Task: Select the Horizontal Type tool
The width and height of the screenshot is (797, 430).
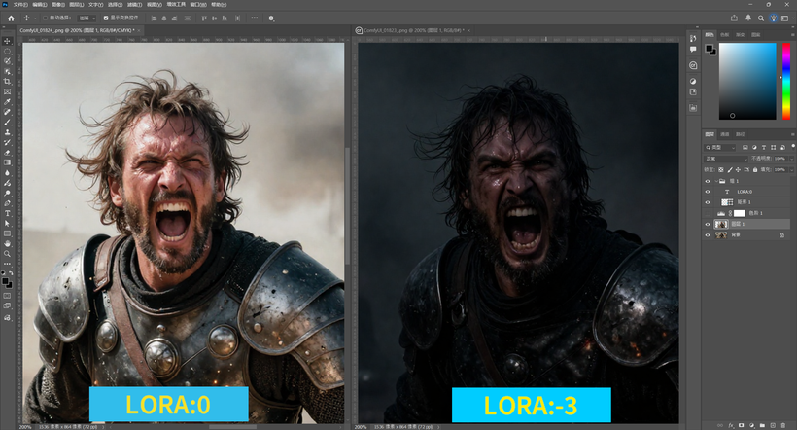Action: (8, 213)
